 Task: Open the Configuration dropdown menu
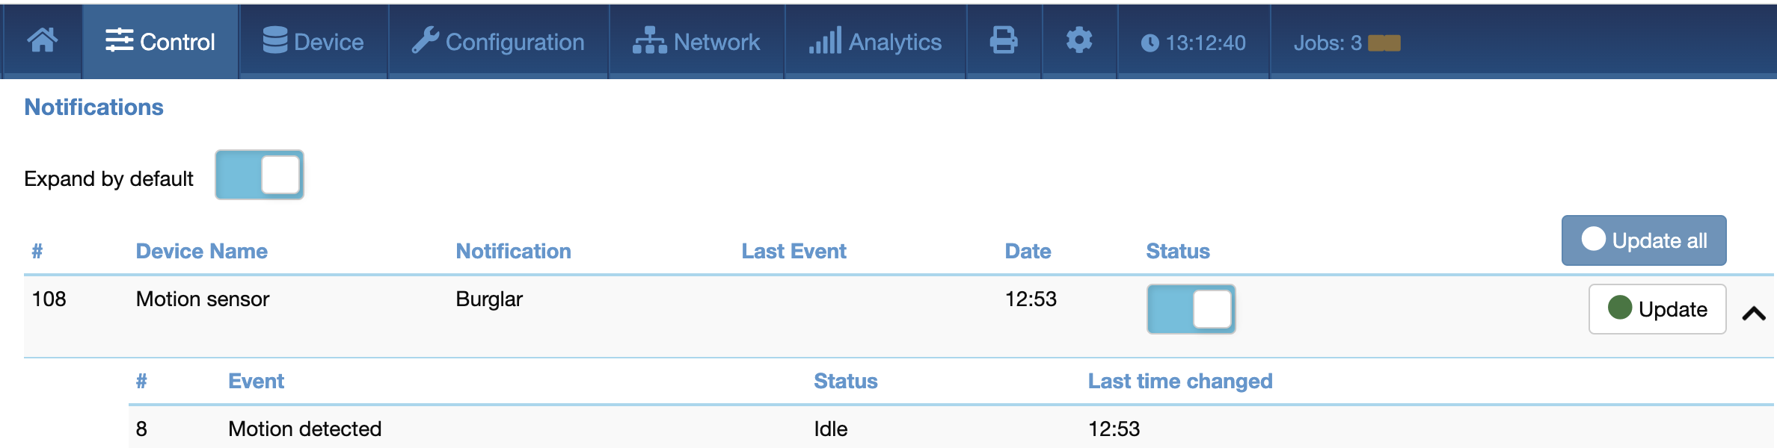coord(498,42)
